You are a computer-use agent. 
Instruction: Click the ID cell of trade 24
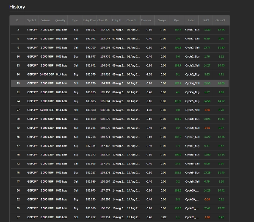click(18, 101)
